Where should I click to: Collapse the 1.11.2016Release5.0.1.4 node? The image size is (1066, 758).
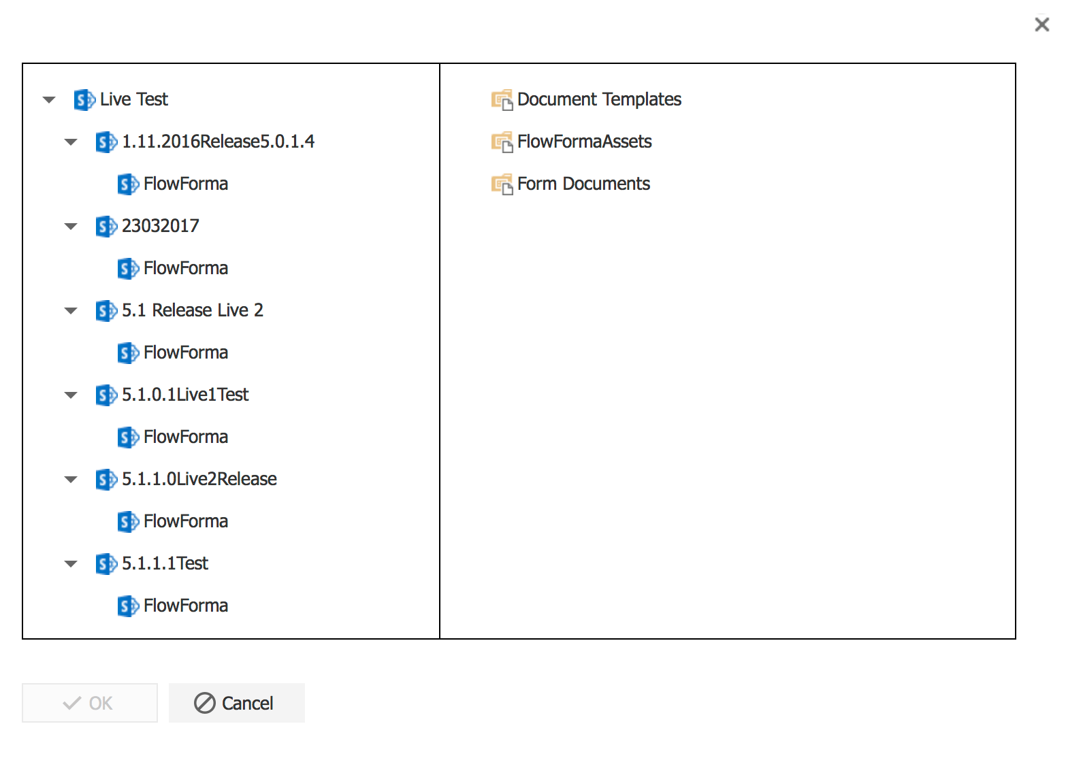(71, 142)
